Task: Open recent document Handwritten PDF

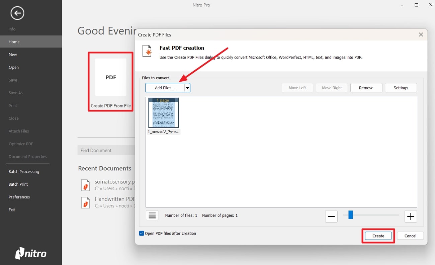Action: (115, 199)
